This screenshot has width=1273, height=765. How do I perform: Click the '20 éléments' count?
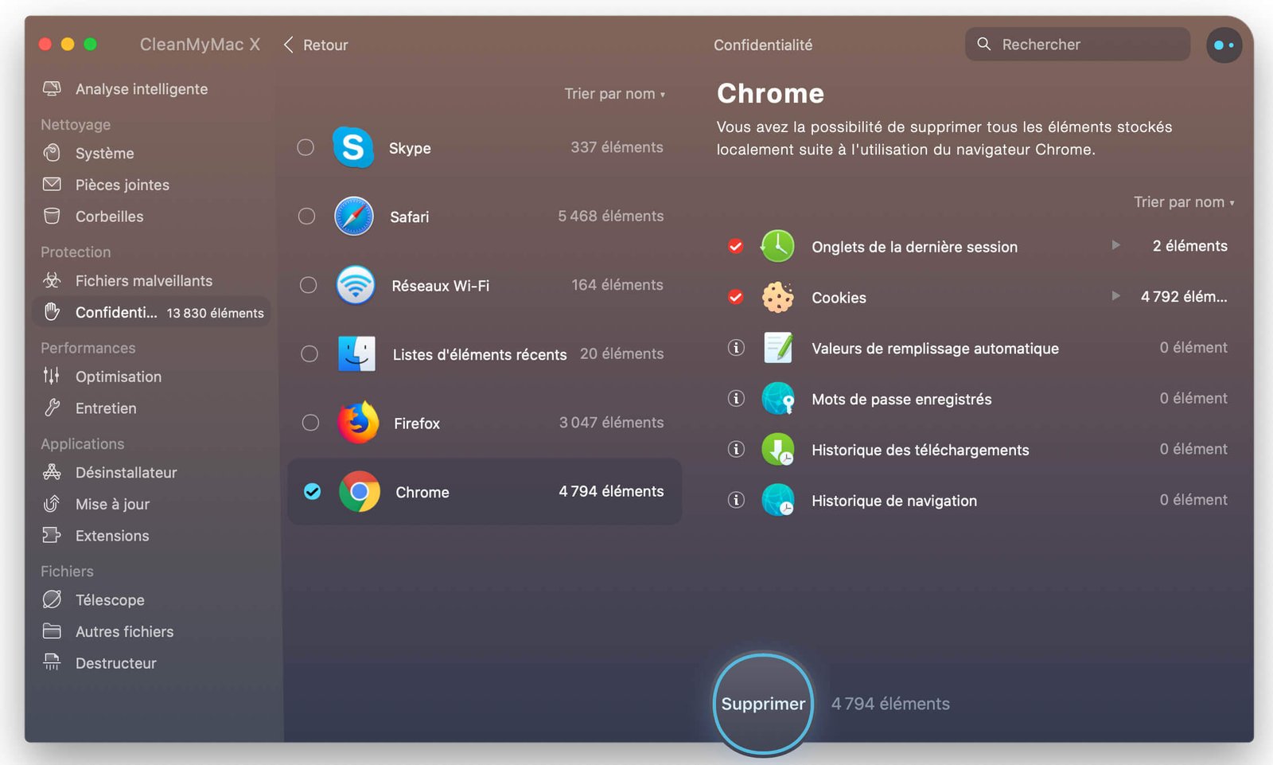click(621, 353)
